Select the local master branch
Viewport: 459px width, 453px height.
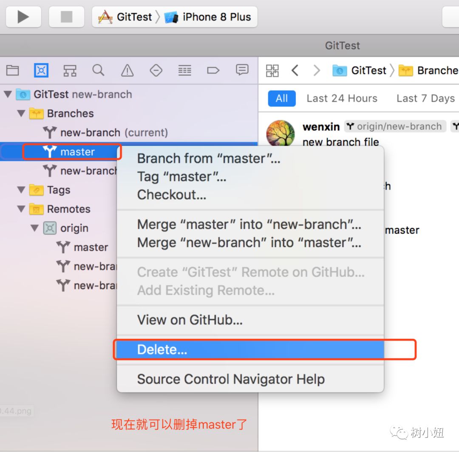point(59,152)
